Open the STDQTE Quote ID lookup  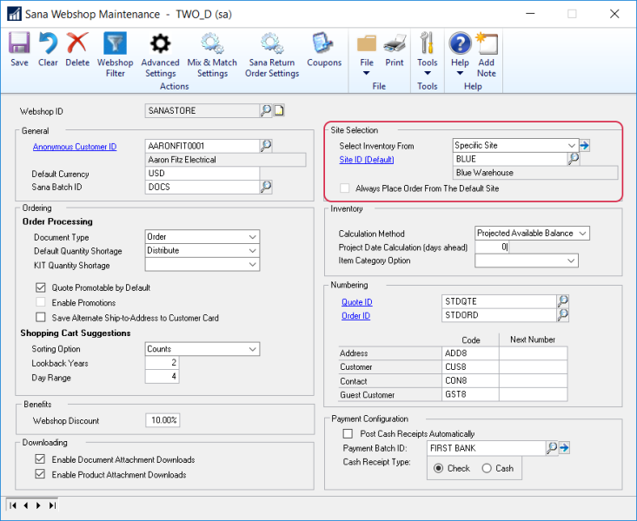562,301
